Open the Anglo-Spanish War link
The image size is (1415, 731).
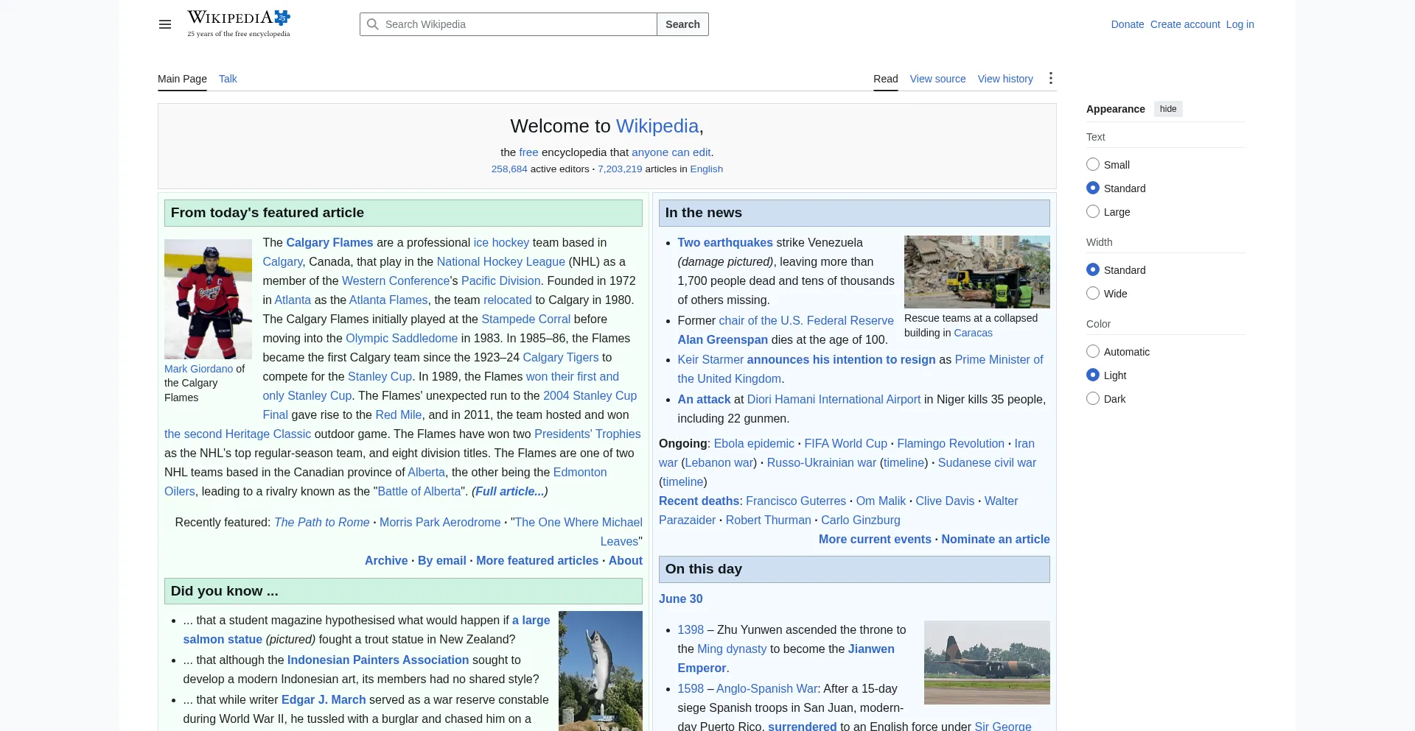(x=766, y=688)
